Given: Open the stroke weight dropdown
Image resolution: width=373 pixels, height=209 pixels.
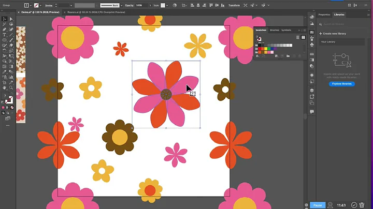Looking at the screenshot, I should pyautogui.click(x=71, y=5).
